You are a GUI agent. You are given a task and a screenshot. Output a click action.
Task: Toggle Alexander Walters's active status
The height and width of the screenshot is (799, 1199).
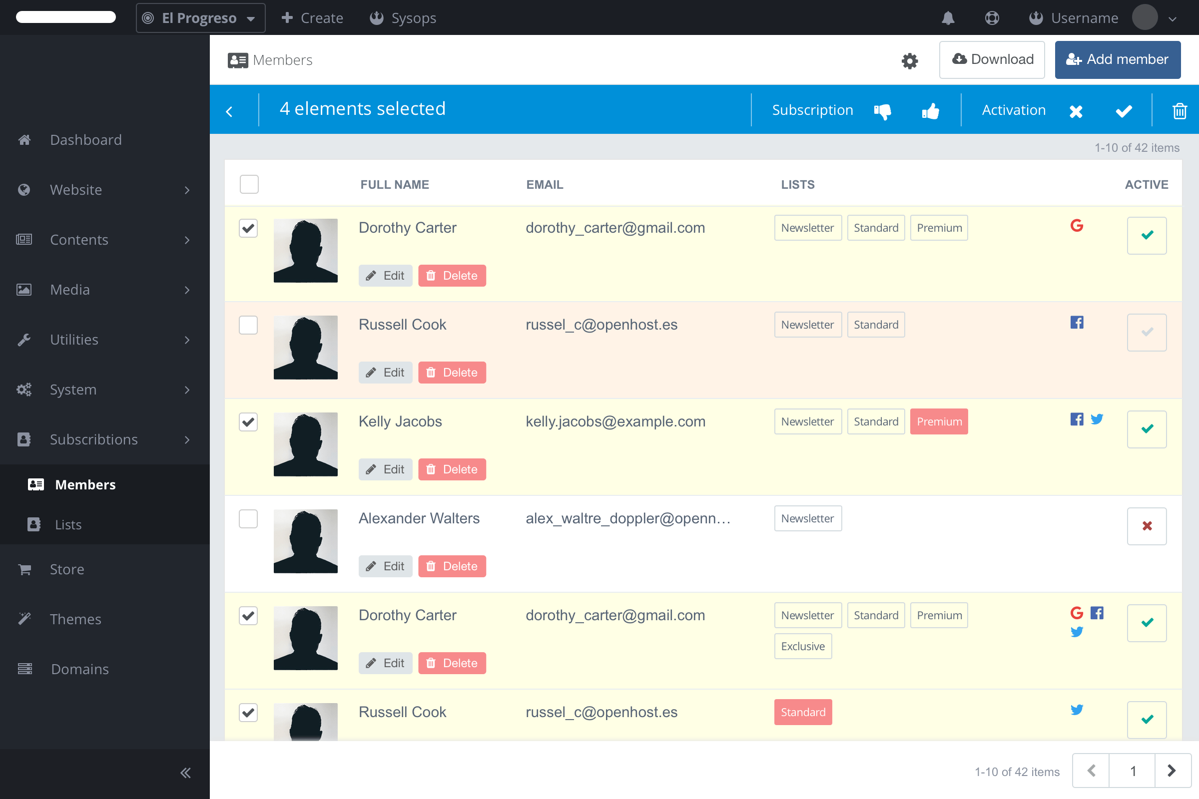click(1147, 526)
